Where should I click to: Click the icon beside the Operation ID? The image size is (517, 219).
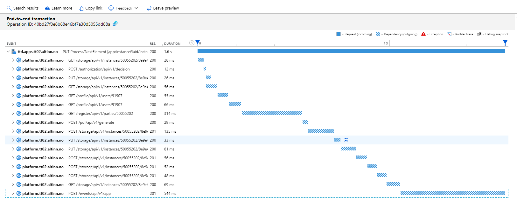[x=115, y=24]
